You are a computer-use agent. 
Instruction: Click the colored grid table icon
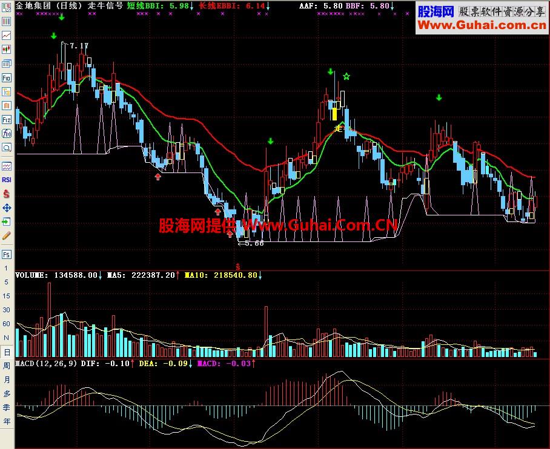pos(6,21)
